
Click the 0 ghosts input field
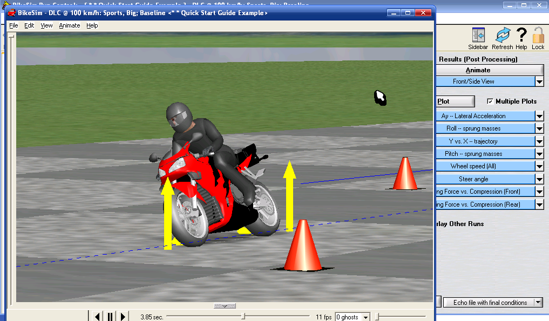(348, 317)
